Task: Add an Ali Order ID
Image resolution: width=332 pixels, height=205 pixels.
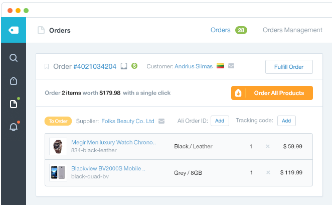Action: [x=220, y=121]
